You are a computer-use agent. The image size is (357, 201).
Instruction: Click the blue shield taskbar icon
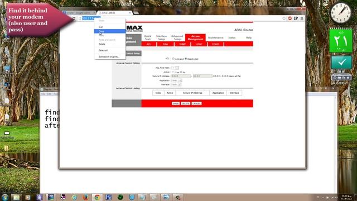coord(132,197)
